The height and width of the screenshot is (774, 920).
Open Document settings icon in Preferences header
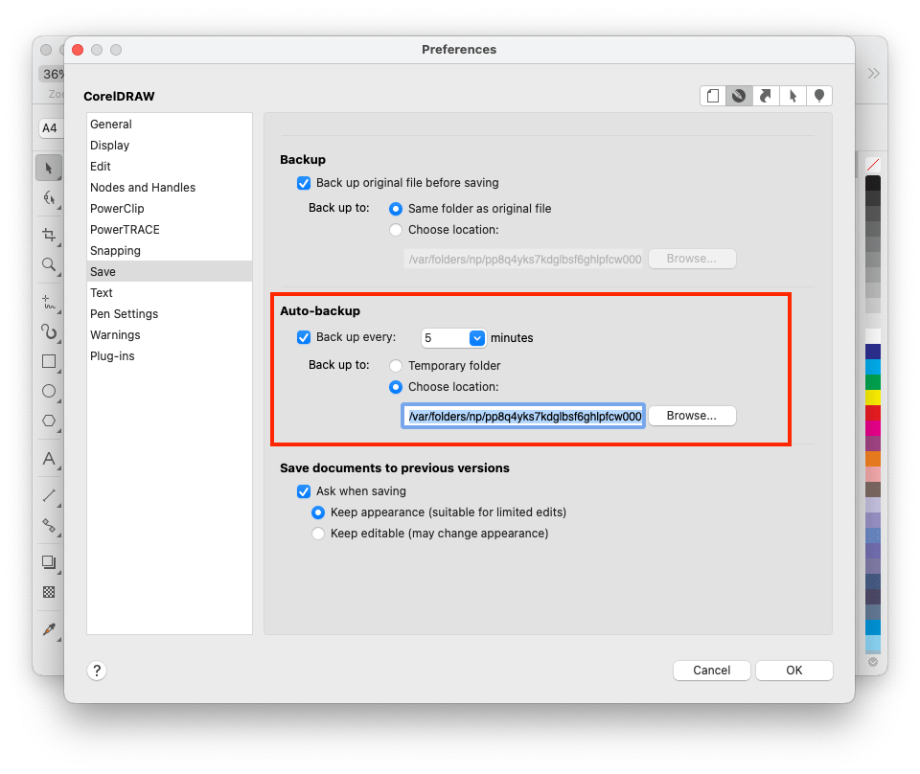[x=712, y=96]
